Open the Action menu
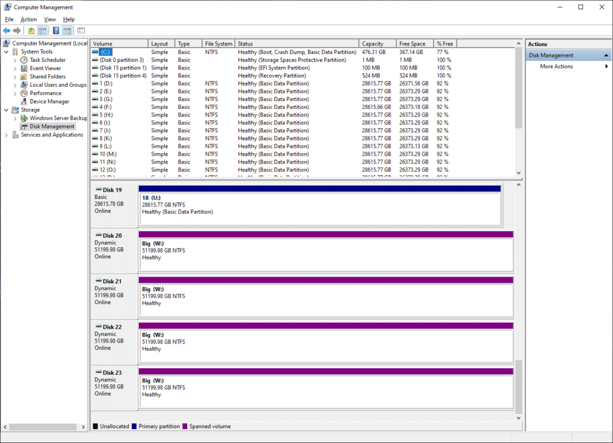 click(x=29, y=19)
